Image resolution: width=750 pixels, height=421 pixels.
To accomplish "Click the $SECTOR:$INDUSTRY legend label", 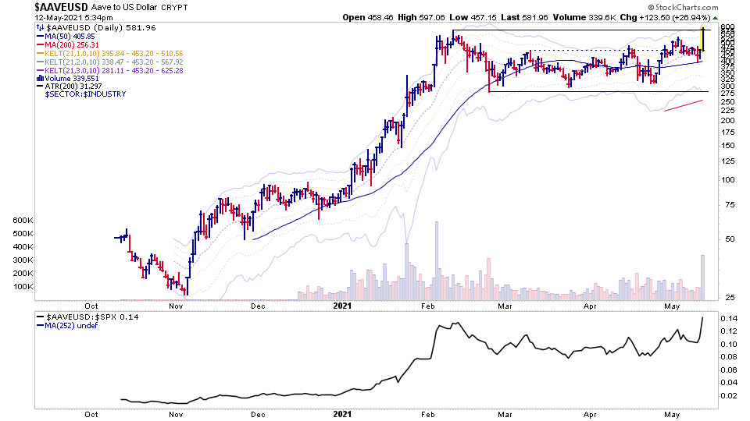I will click(x=86, y=94).
